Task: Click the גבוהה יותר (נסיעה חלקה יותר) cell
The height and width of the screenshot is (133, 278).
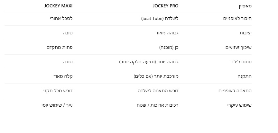Action: pos(149,62)
